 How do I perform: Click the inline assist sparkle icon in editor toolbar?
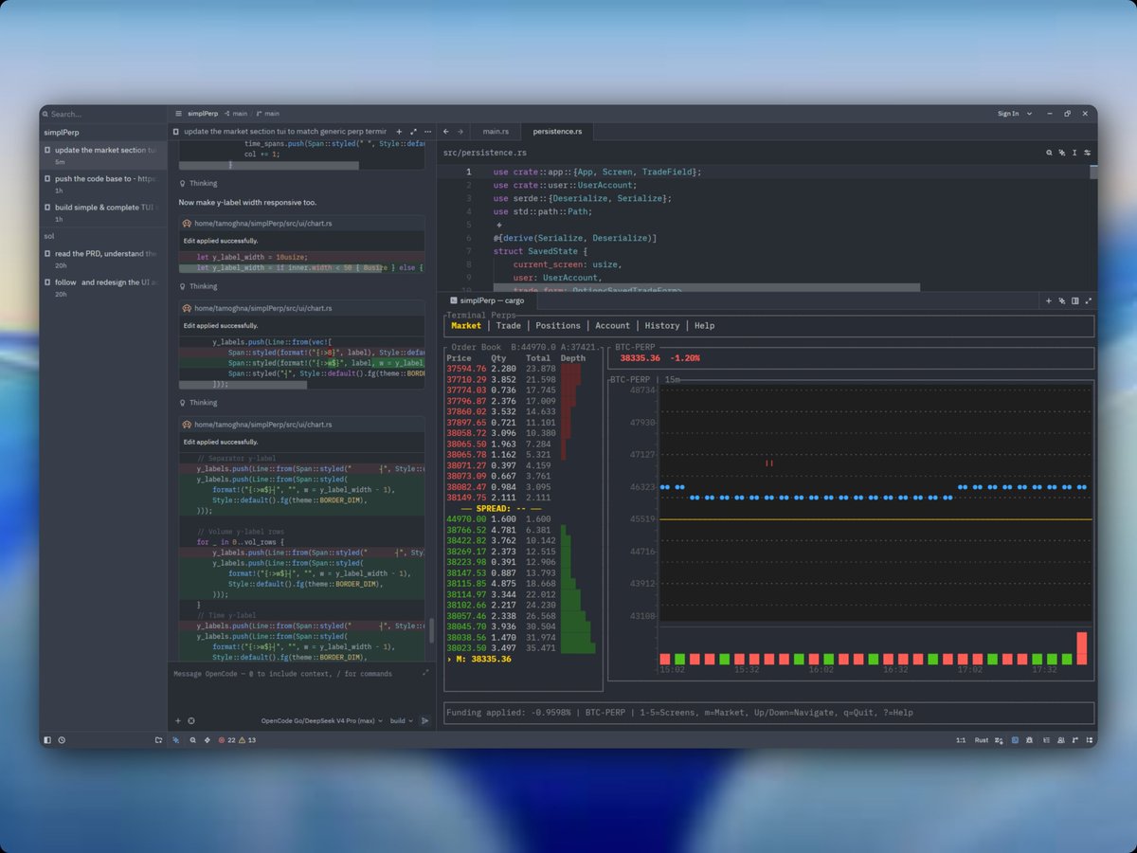(1061, 152)
